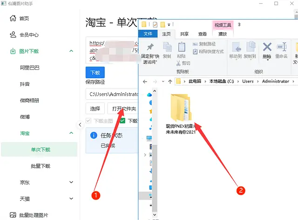Click the nav pane scrollbar thumb
The height and width of the screenshot is (220, 298).
155,178
